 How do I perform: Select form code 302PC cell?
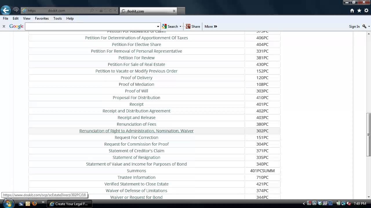click(262, 131)
